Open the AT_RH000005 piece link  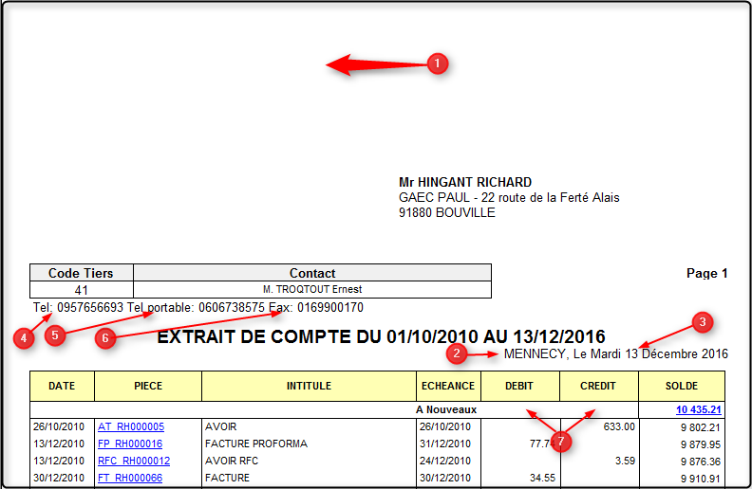(x=131, y=426)
